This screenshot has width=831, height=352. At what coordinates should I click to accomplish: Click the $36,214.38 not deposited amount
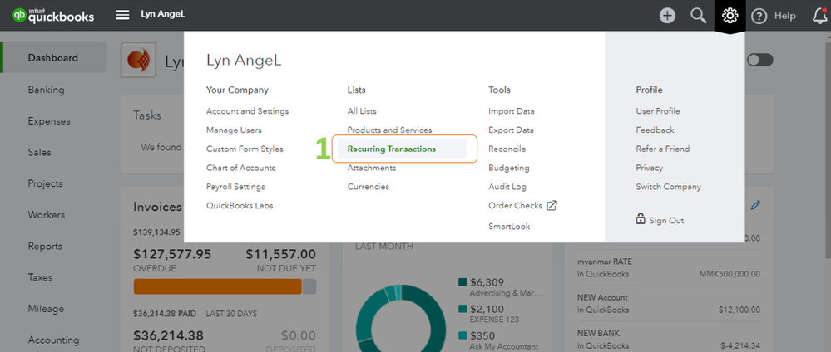coord(169,335)
